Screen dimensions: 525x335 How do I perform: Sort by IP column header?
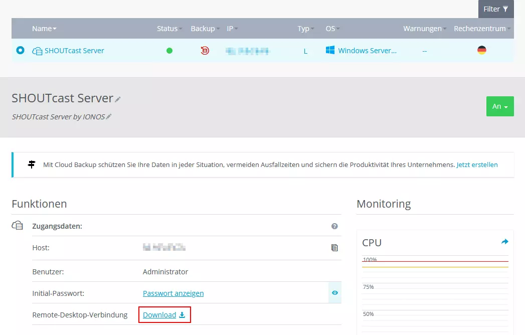[x=232, y=29]
